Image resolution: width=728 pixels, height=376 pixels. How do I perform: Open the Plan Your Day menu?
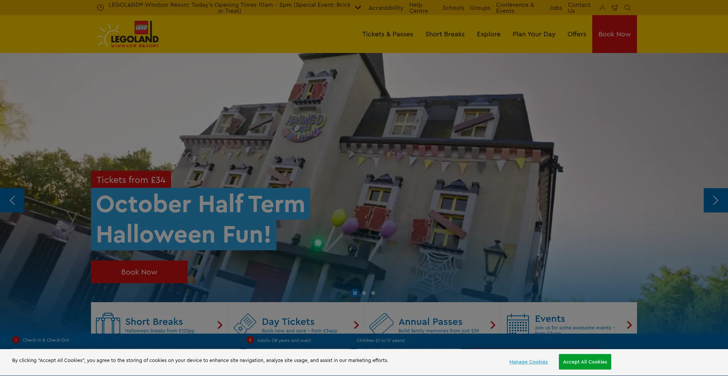pos(533,34)
